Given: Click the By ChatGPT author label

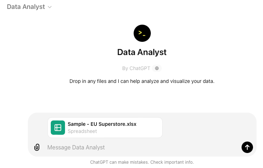Looking at the screenshot, I should [136, 68].
